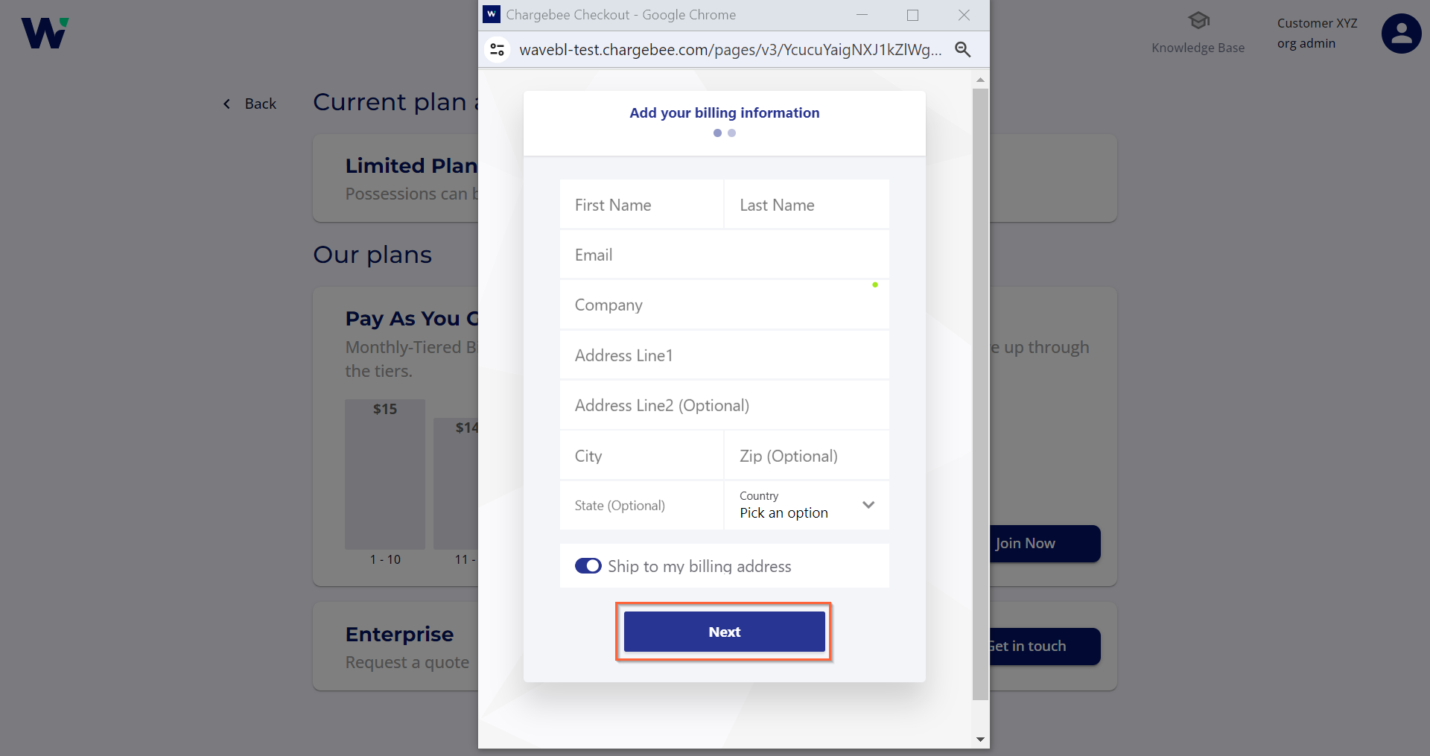This screenshot has height=756, width=1430.
Task: Click the Back chevron arrow icon
Action: point(226,104)
